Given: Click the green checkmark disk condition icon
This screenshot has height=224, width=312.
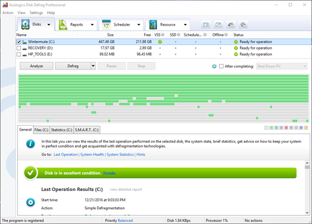Looking at the screenshot, I should 30,173.
